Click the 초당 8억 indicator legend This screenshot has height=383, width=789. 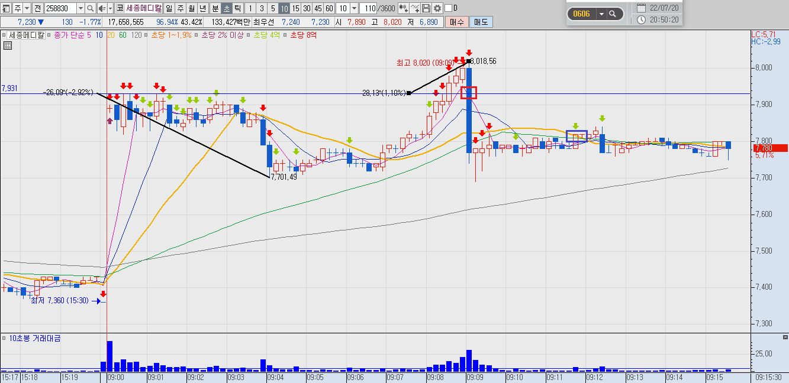(x=303, y=35)
